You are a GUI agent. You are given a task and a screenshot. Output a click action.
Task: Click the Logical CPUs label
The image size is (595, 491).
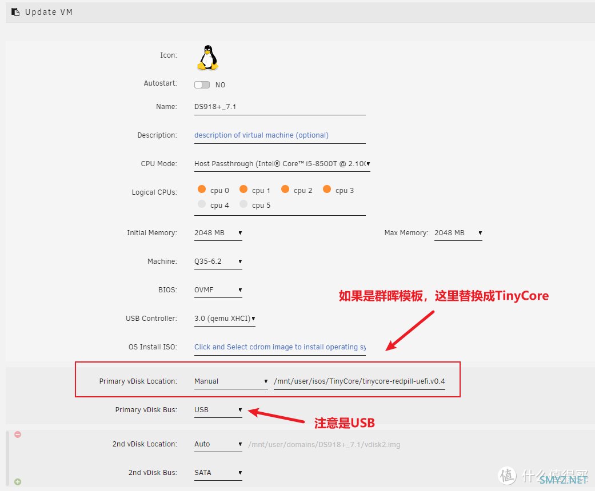[154, 192]
